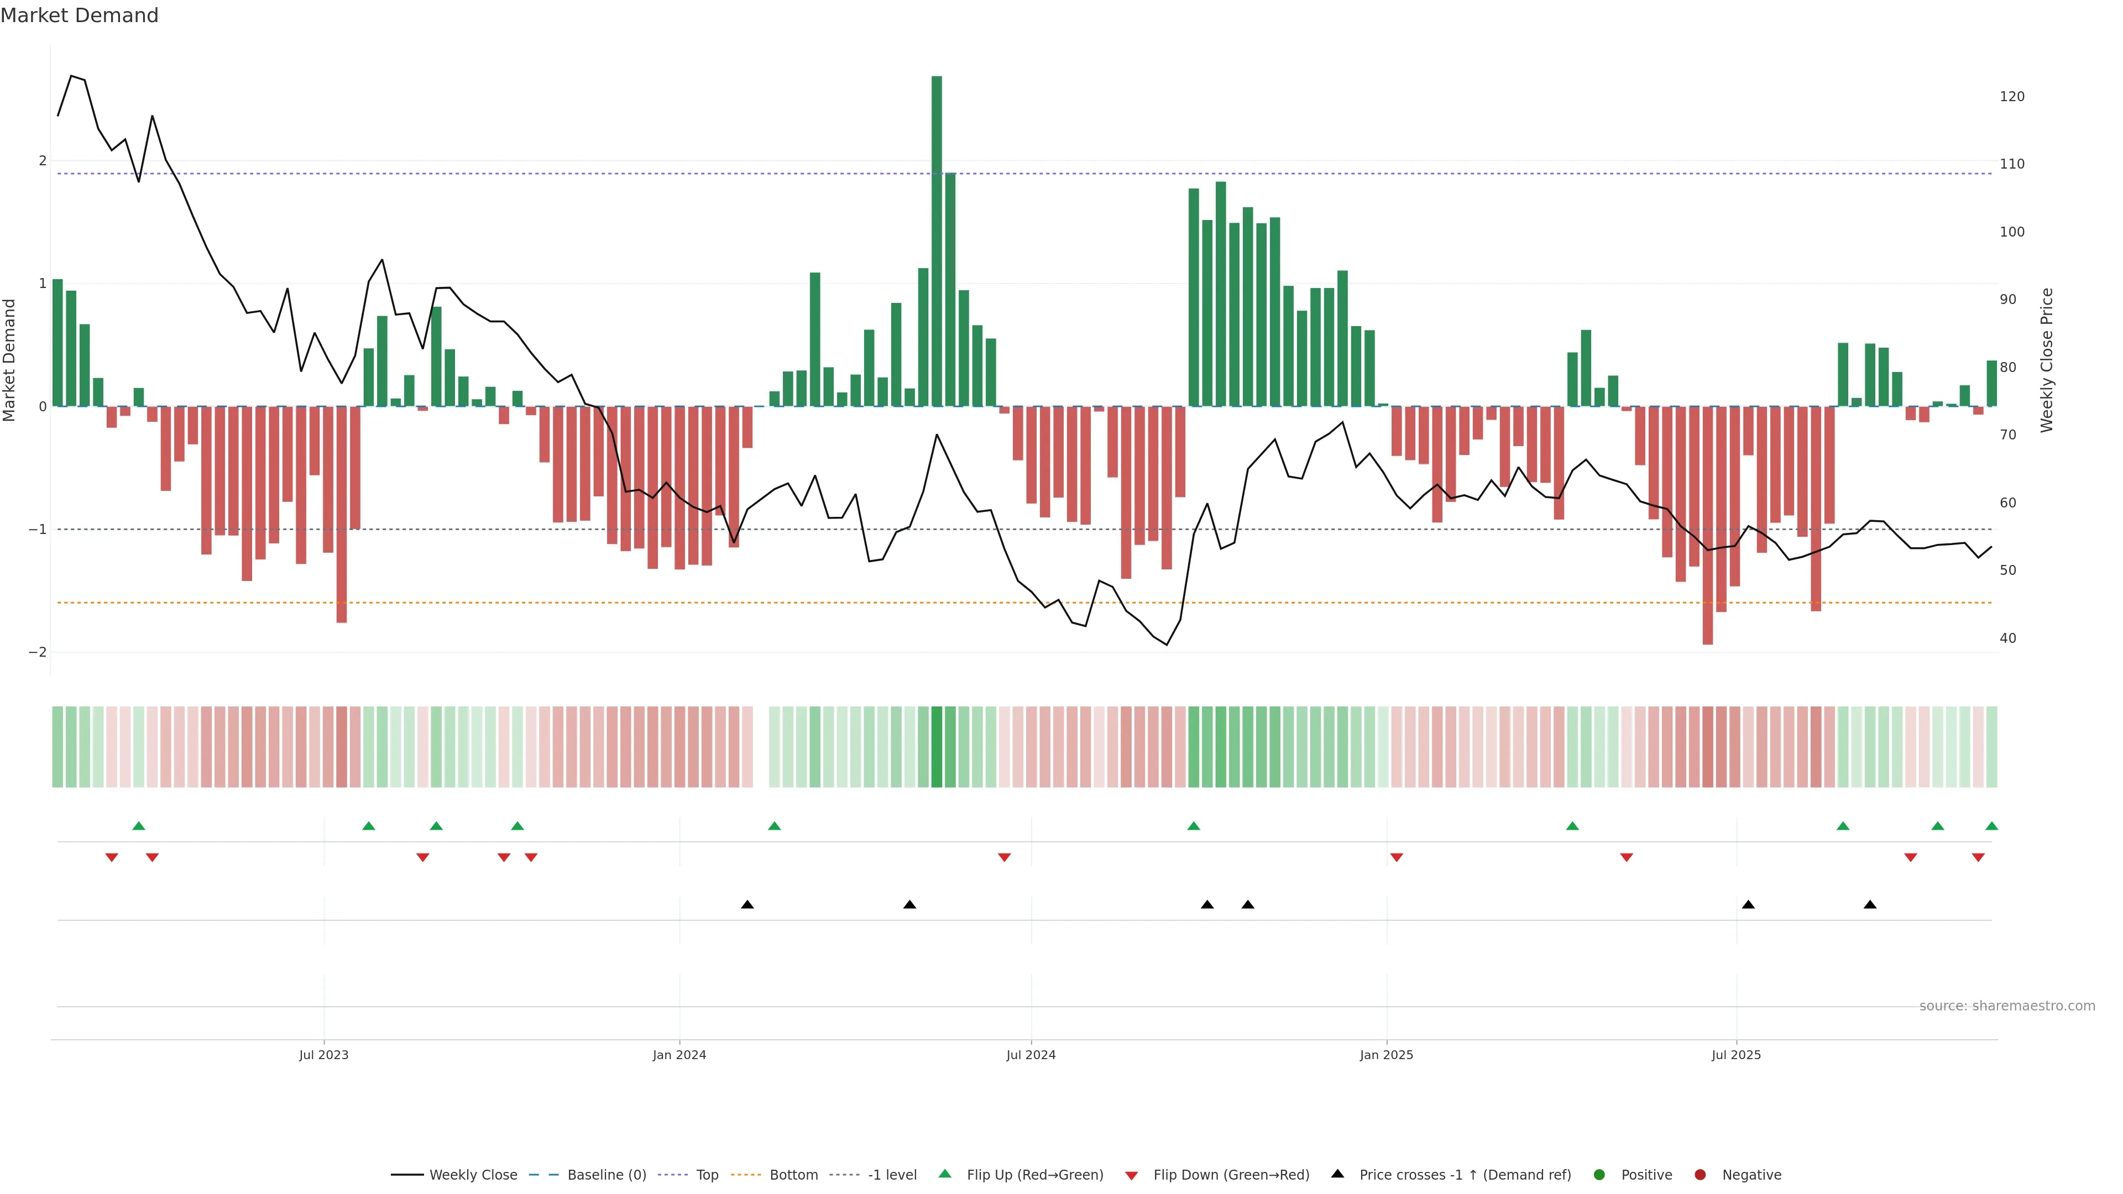Click -1 level legend entry
Screen dimensions: 2123x1194
point(892,1175)
